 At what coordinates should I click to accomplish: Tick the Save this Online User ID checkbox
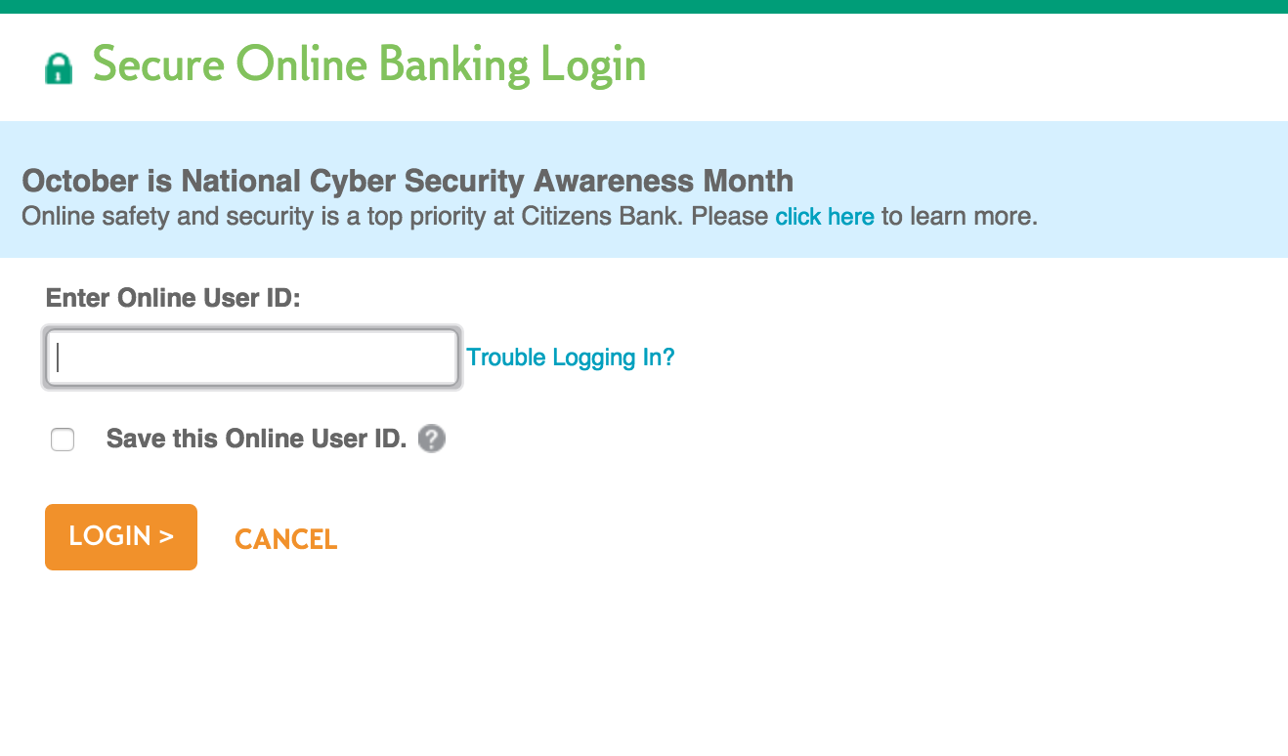63,440
